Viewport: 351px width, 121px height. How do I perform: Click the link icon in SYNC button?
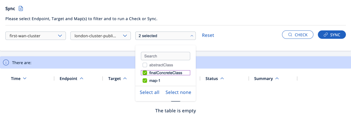(x=326, y=35)
